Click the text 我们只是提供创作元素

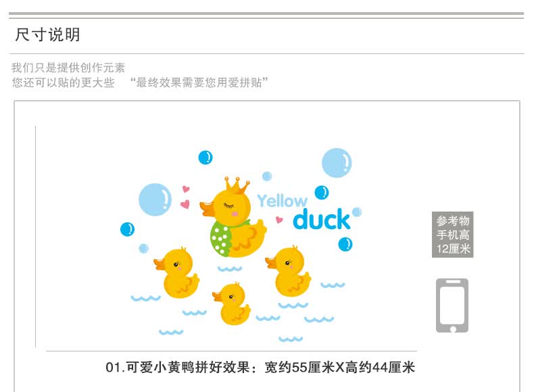68,68
